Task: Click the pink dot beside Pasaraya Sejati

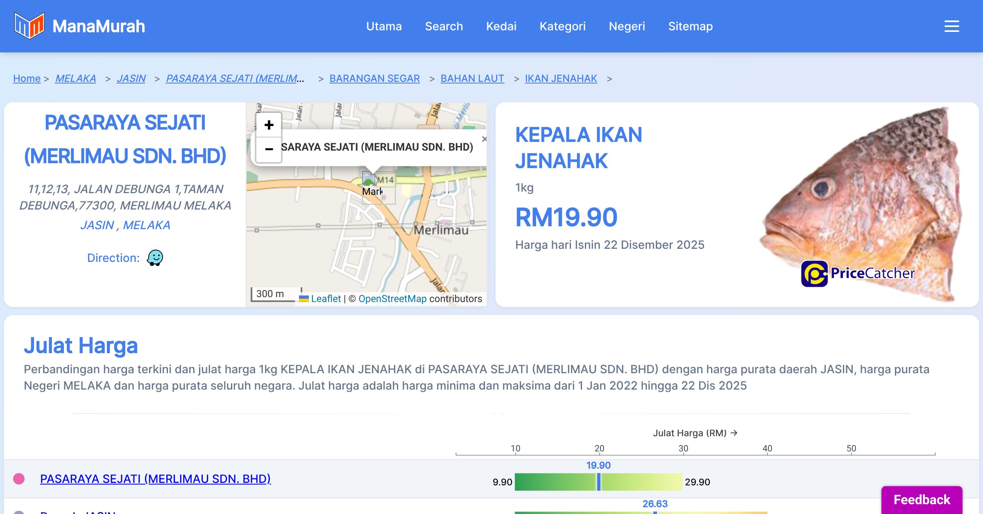Action: coord(19,479)
